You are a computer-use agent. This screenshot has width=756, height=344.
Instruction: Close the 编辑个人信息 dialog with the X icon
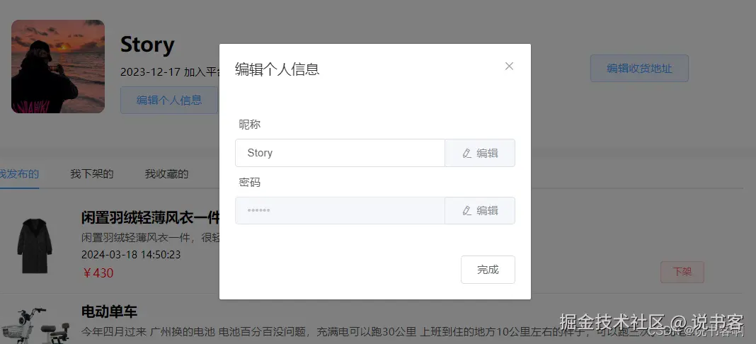click(509, 67)
